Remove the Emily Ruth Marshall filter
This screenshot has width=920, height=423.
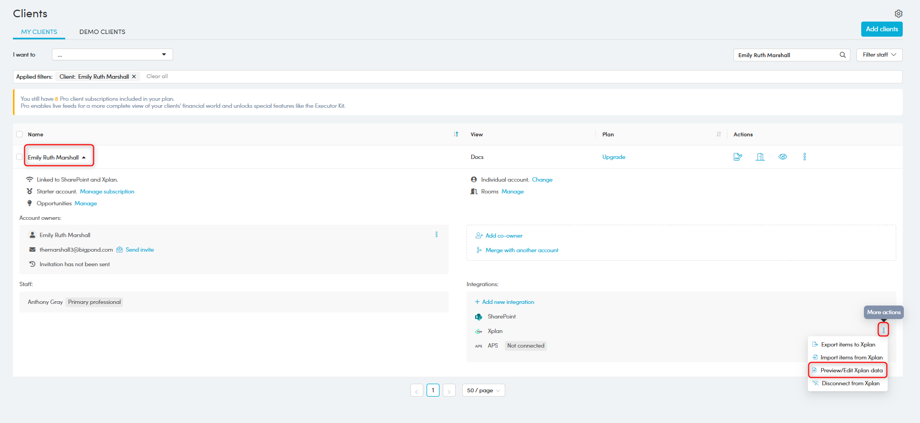click(x=134, y=77)
